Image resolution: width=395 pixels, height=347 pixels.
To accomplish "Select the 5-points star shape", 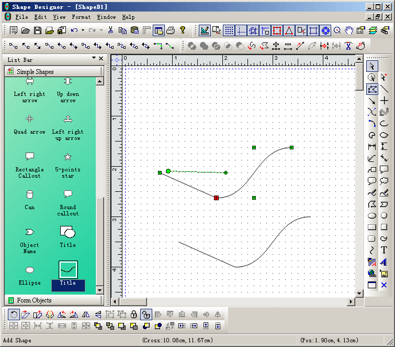I will tap(68, 165).
